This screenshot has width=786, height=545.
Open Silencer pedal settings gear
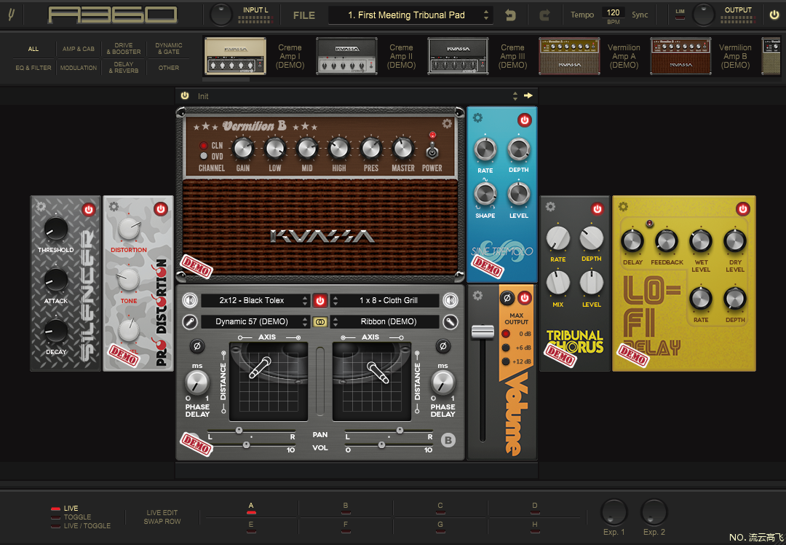click(41, 207)
